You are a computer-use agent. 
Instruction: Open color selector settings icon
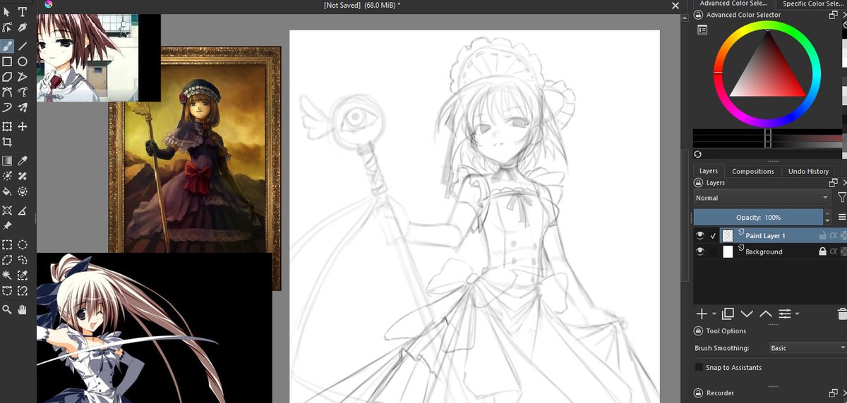702,30
